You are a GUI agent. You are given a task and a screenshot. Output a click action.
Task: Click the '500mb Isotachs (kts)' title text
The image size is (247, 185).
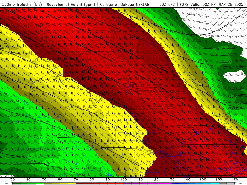(x=22, y=4)
